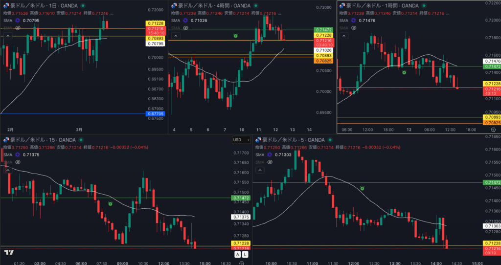This screenshot has width=501, height=265.
Task: Expand the truncated OHLC values on 4時間 chart
Action: click(279, 13)
